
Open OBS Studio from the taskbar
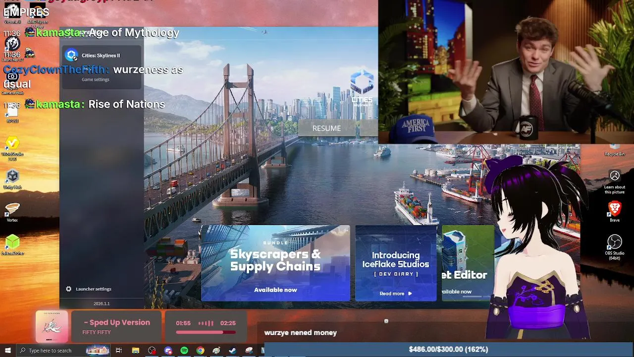152,351
